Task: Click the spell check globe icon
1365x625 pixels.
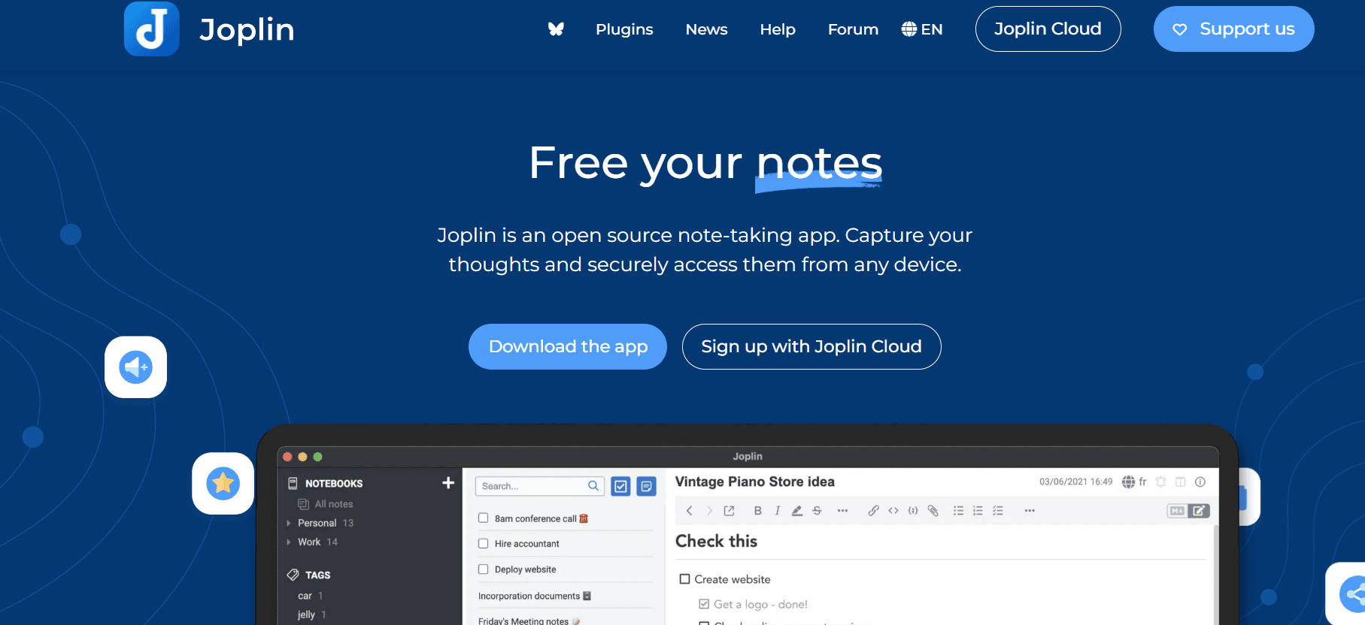Action: click(1129, 482)
